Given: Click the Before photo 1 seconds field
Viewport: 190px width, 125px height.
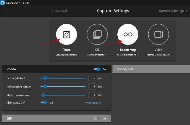Looking at the screenshot, I should 92,78.
